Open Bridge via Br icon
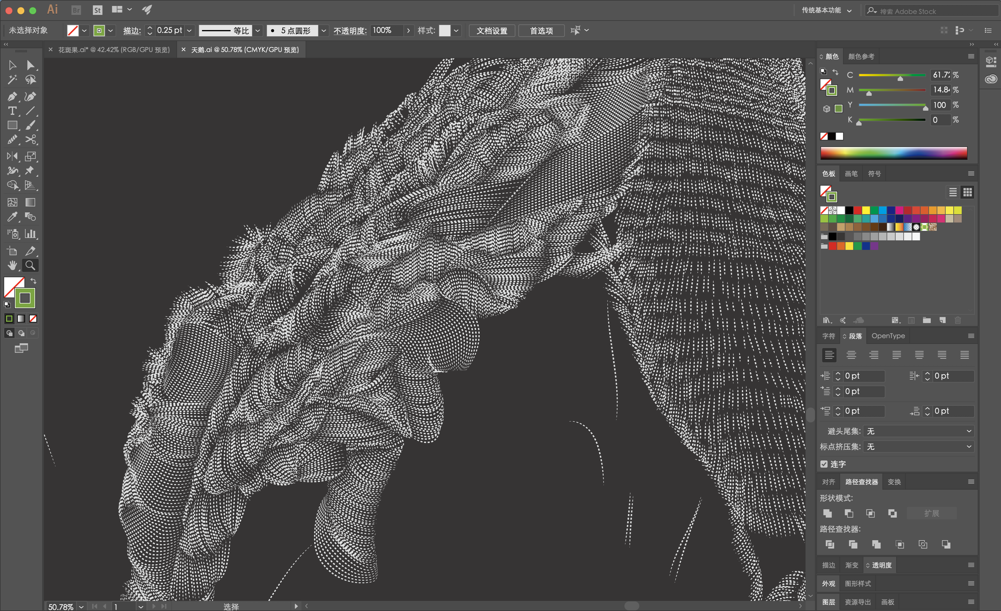 click(76, 10)
